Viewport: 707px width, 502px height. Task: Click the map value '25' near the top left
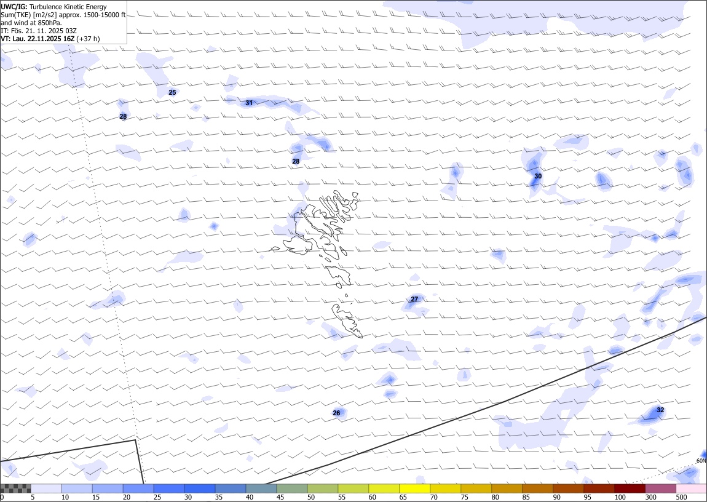172,92
